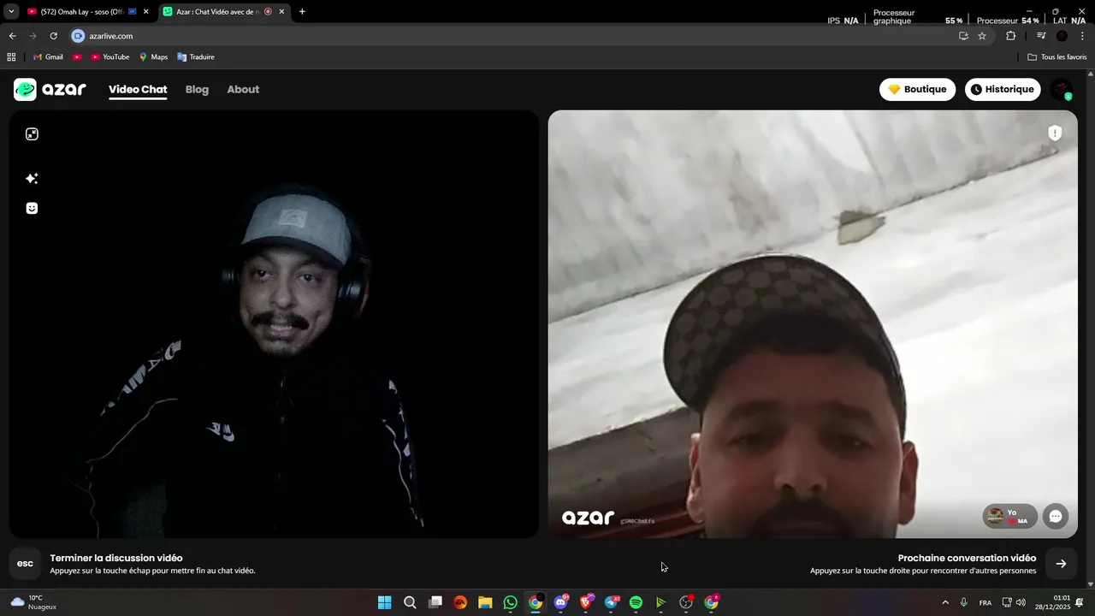Viewport: 1095px width, 616px height.
Task: Go back in browser history
Action: 12,36
